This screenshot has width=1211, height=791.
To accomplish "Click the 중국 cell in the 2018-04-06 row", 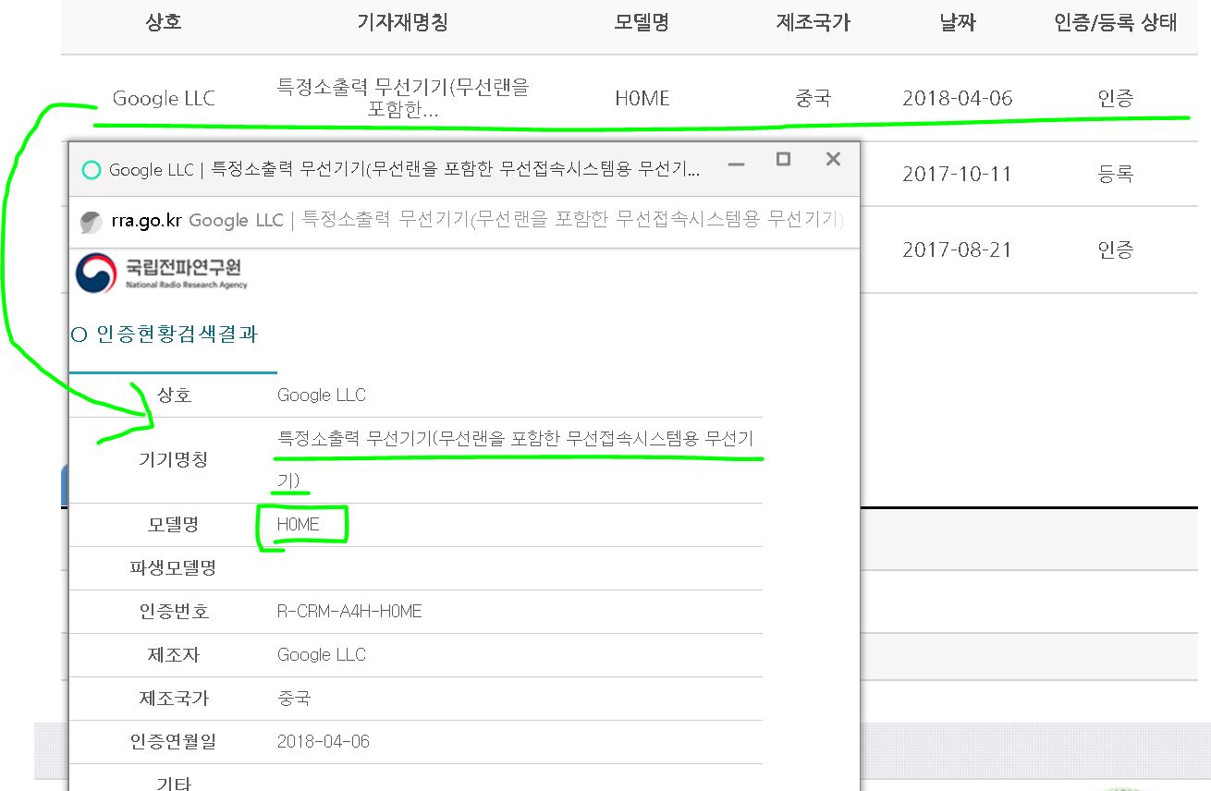I will click(x=813, y=98).
